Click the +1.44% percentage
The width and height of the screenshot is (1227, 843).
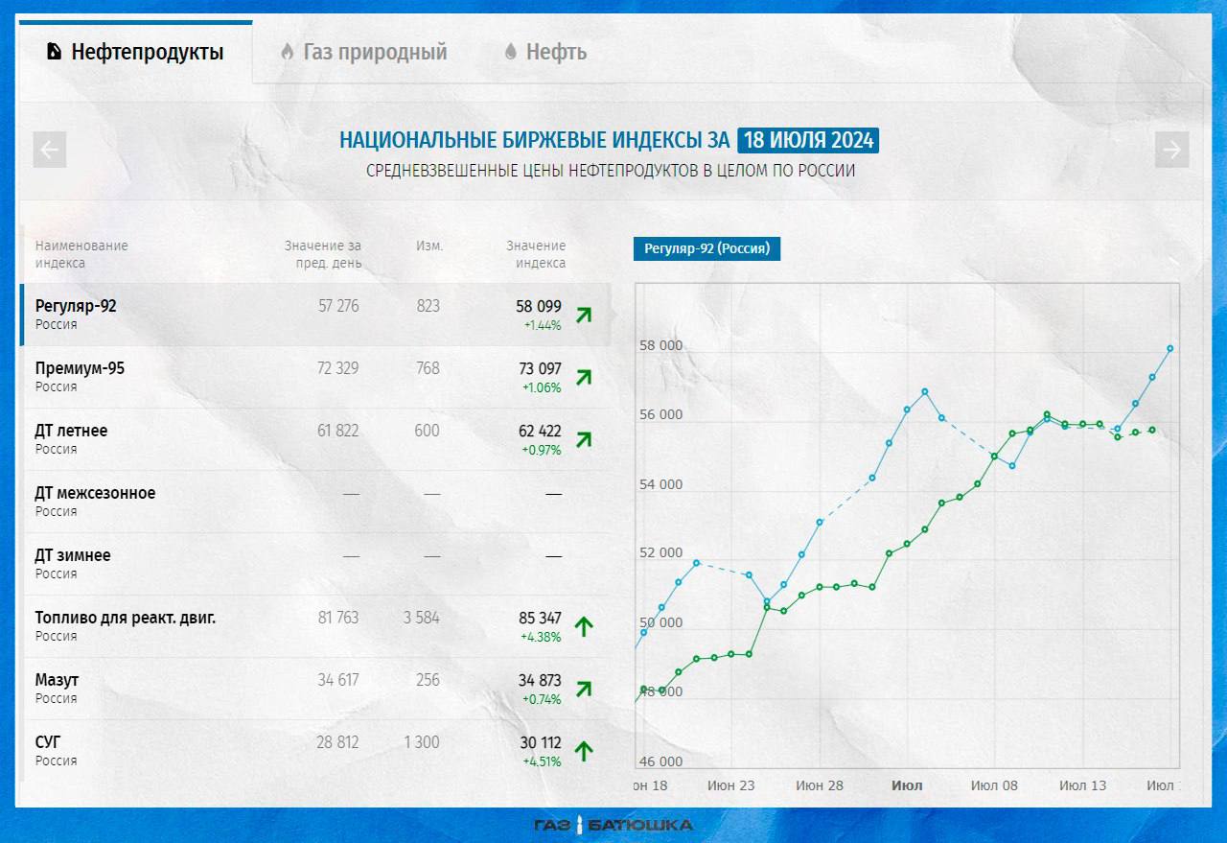pyautogui.click(x=542, y=326)
